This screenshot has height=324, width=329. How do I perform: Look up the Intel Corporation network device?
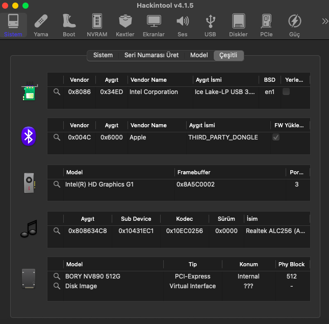[57, 92]
